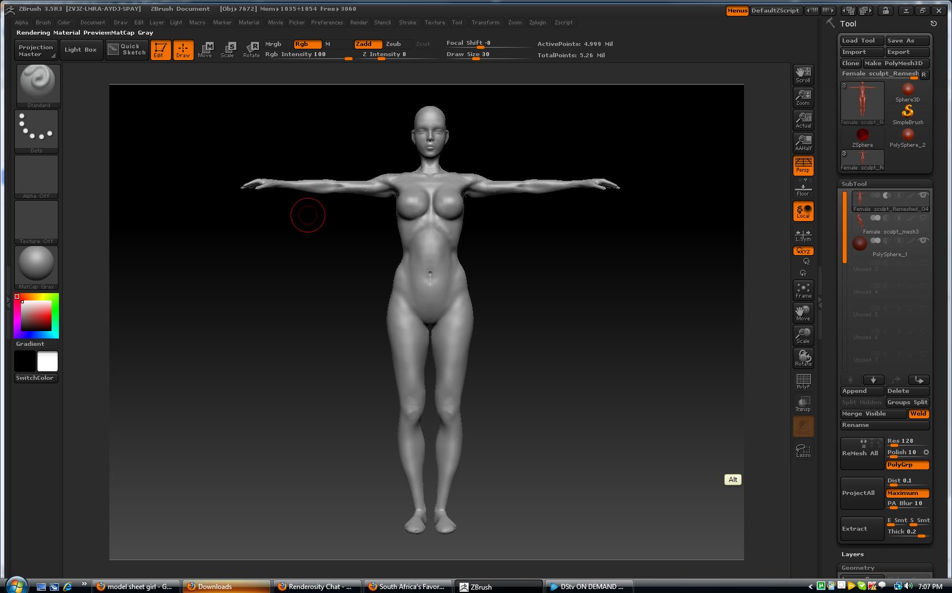Activate Draw mode button

[183, 50]
